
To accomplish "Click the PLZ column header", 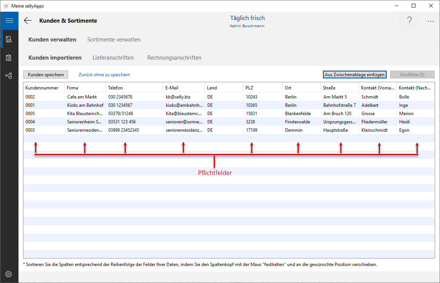I will click(x=249, y=88).
